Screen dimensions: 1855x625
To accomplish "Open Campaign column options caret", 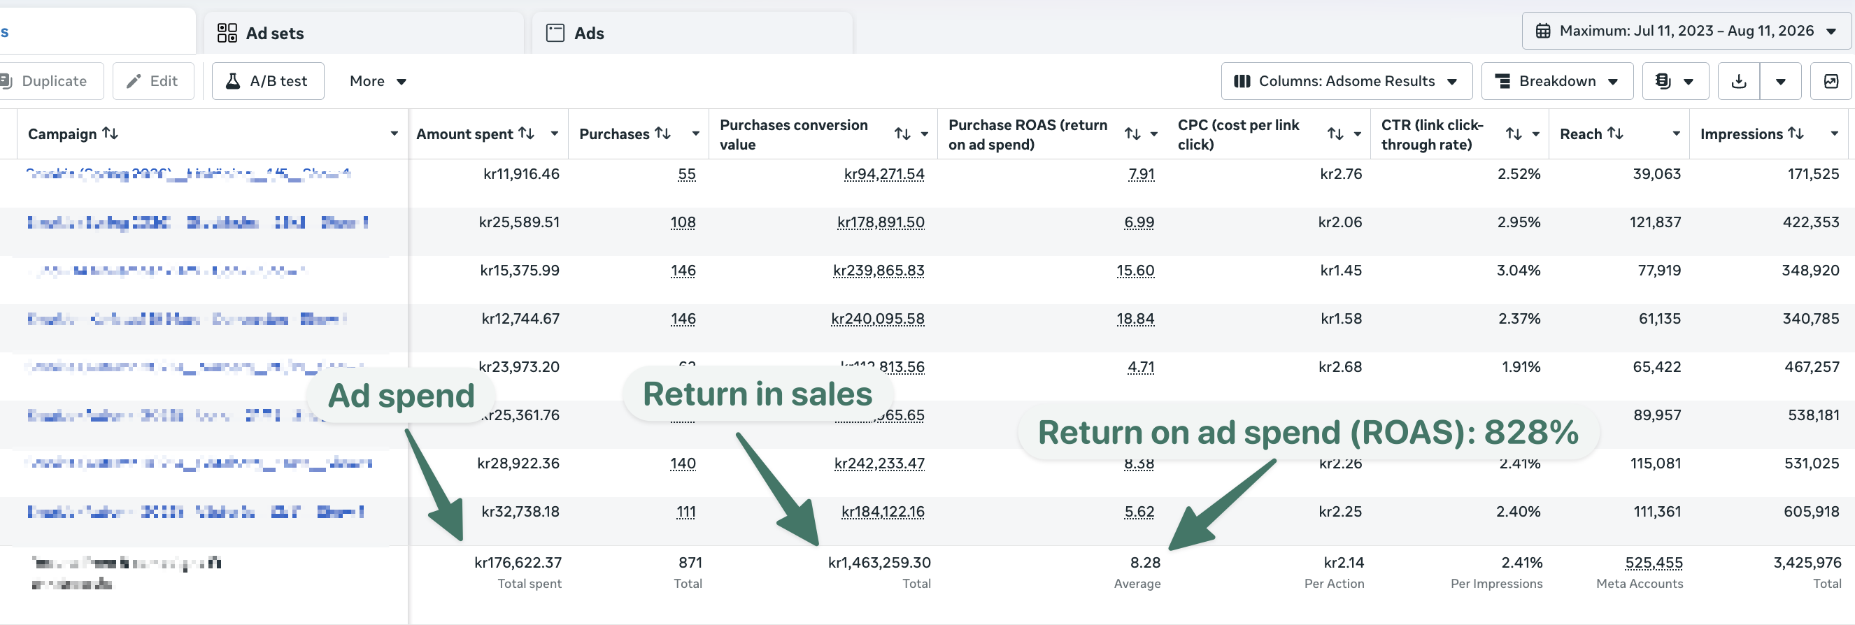I will 394,134.
